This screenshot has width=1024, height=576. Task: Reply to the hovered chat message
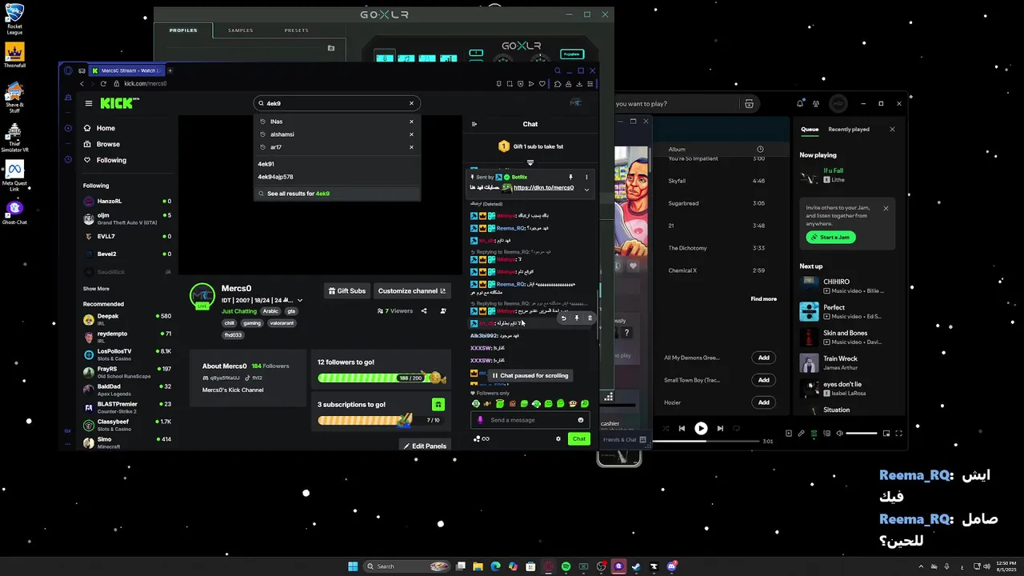click(563, 318)
